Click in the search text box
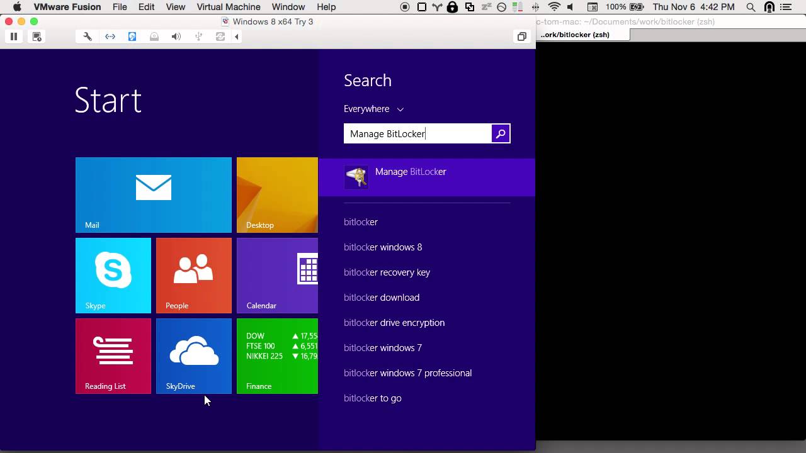This screenshot has width=806, height=453. (418, 133)
